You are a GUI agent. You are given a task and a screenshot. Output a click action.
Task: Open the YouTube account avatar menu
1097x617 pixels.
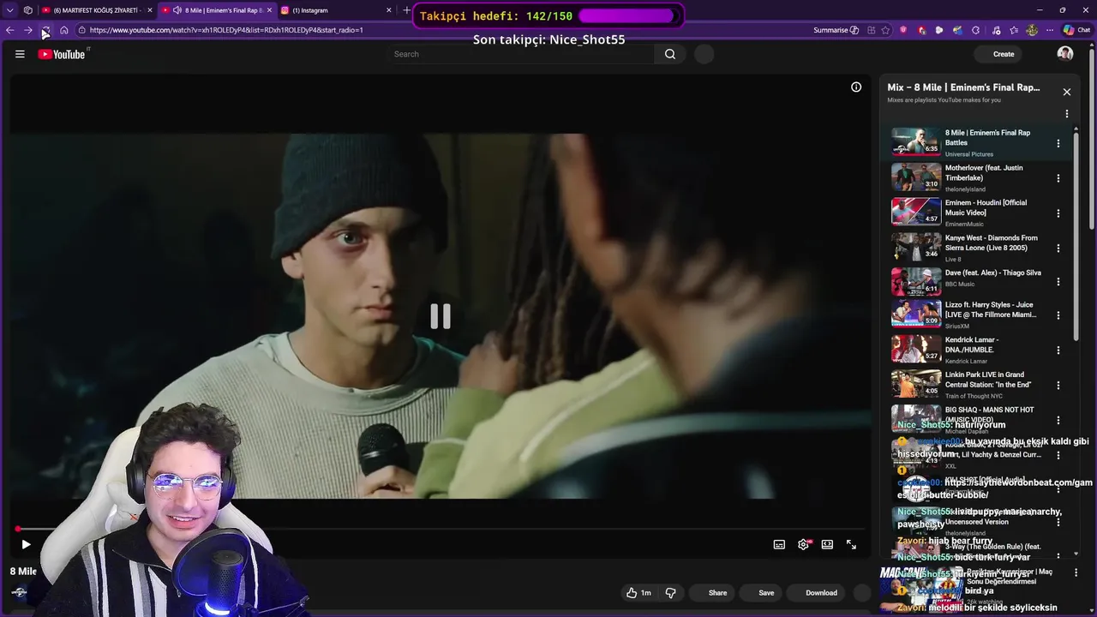1065,54
